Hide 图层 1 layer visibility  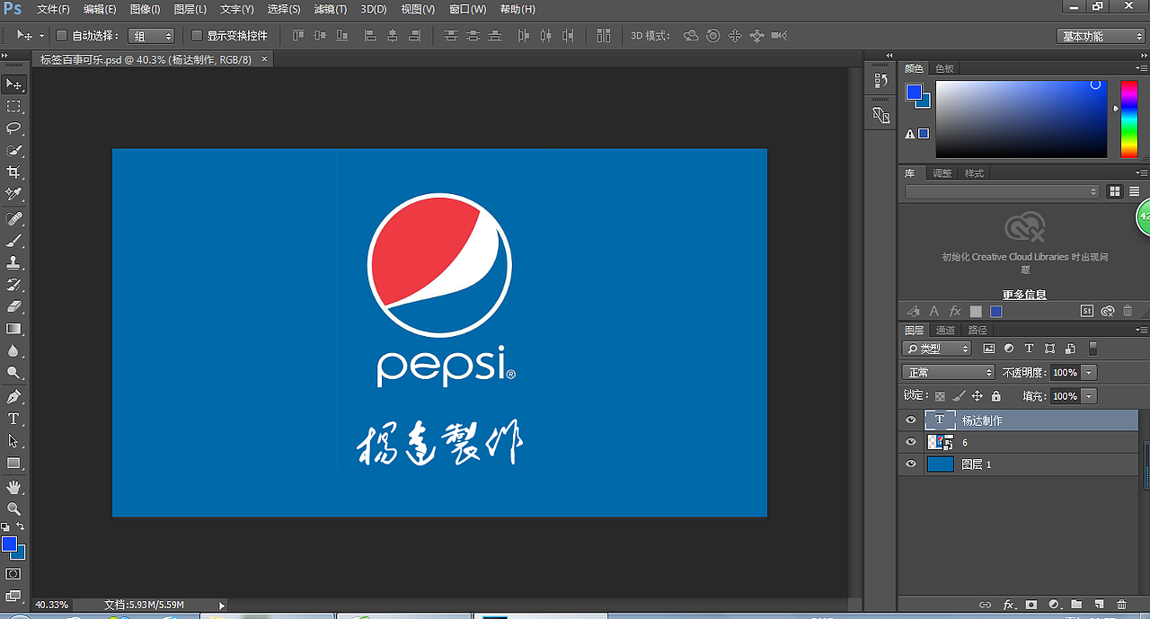pyautogui.click(x=911, y=464)
